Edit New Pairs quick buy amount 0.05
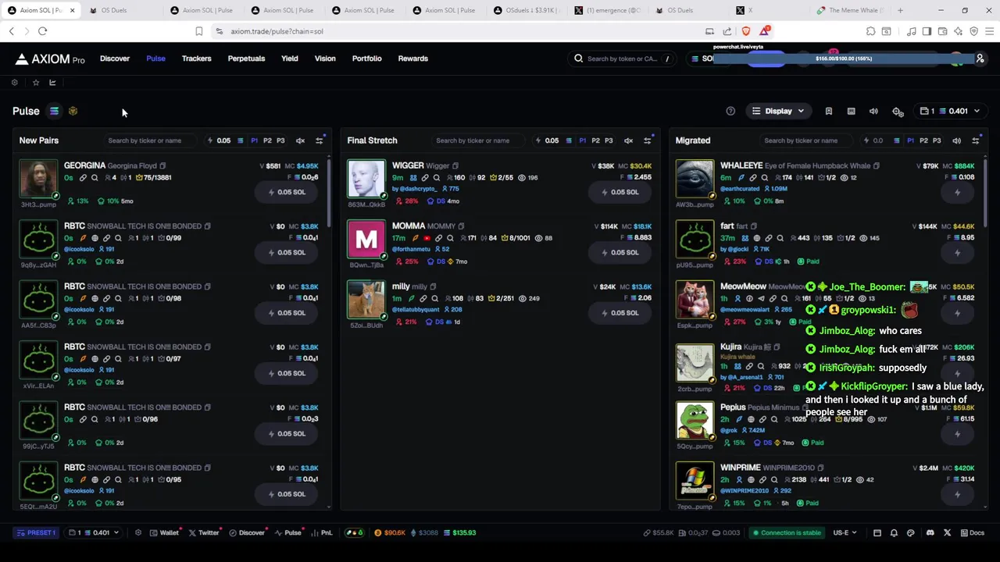Viewport: 1000px width, 562px height. coord(224,140)
